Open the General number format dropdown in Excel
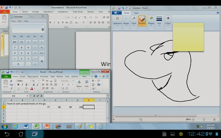The height and width of the screenshot is (138, 221). coord(73,81)
